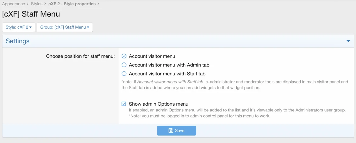Open the Group: [cXF] Staff Menu dropdown
Viewport: 356px width, 143px height.
(65, 27)
